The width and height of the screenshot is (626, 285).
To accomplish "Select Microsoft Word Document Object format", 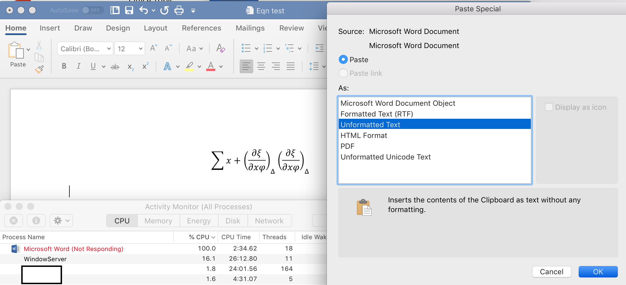I will (435, 103).
